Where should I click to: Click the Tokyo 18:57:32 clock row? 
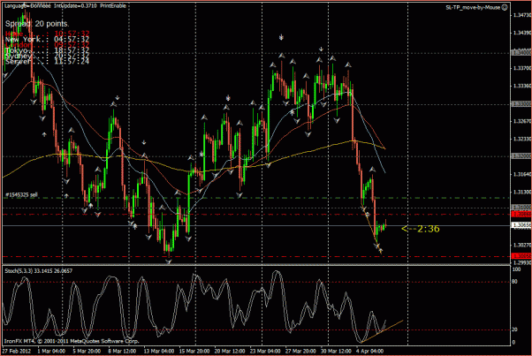(47, 50)
